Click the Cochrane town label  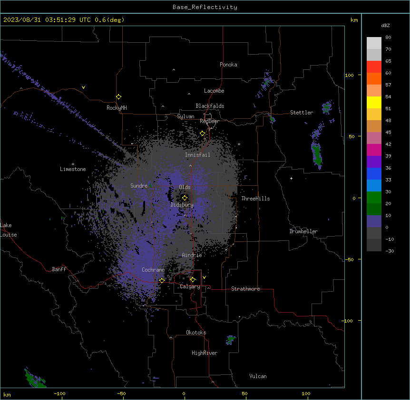coord(153,270)
